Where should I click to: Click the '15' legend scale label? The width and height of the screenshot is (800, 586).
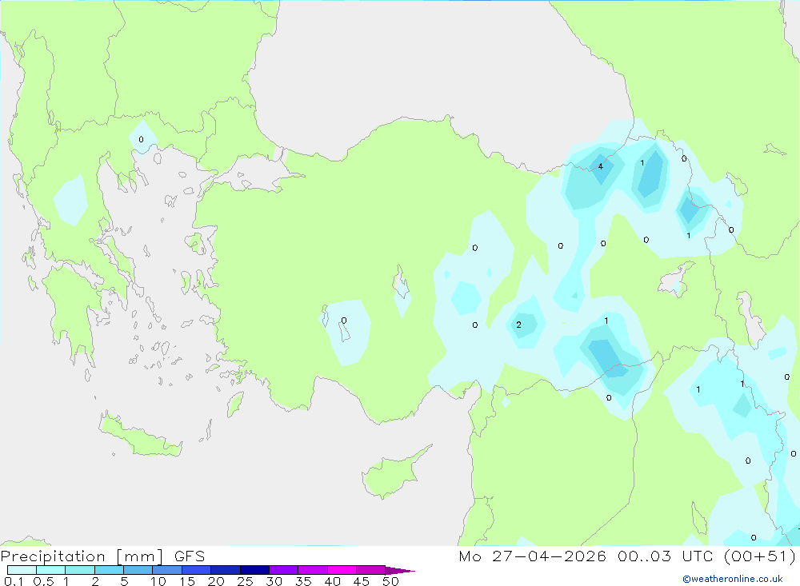pos(187,581)
